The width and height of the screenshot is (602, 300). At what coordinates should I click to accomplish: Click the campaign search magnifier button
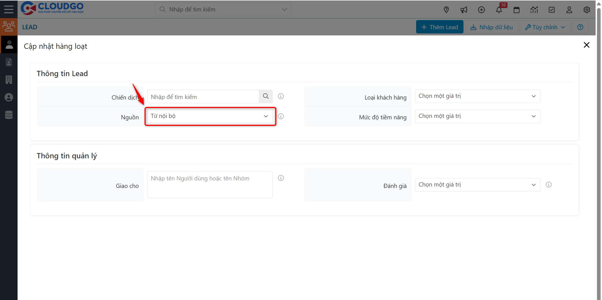click(266, 96)
